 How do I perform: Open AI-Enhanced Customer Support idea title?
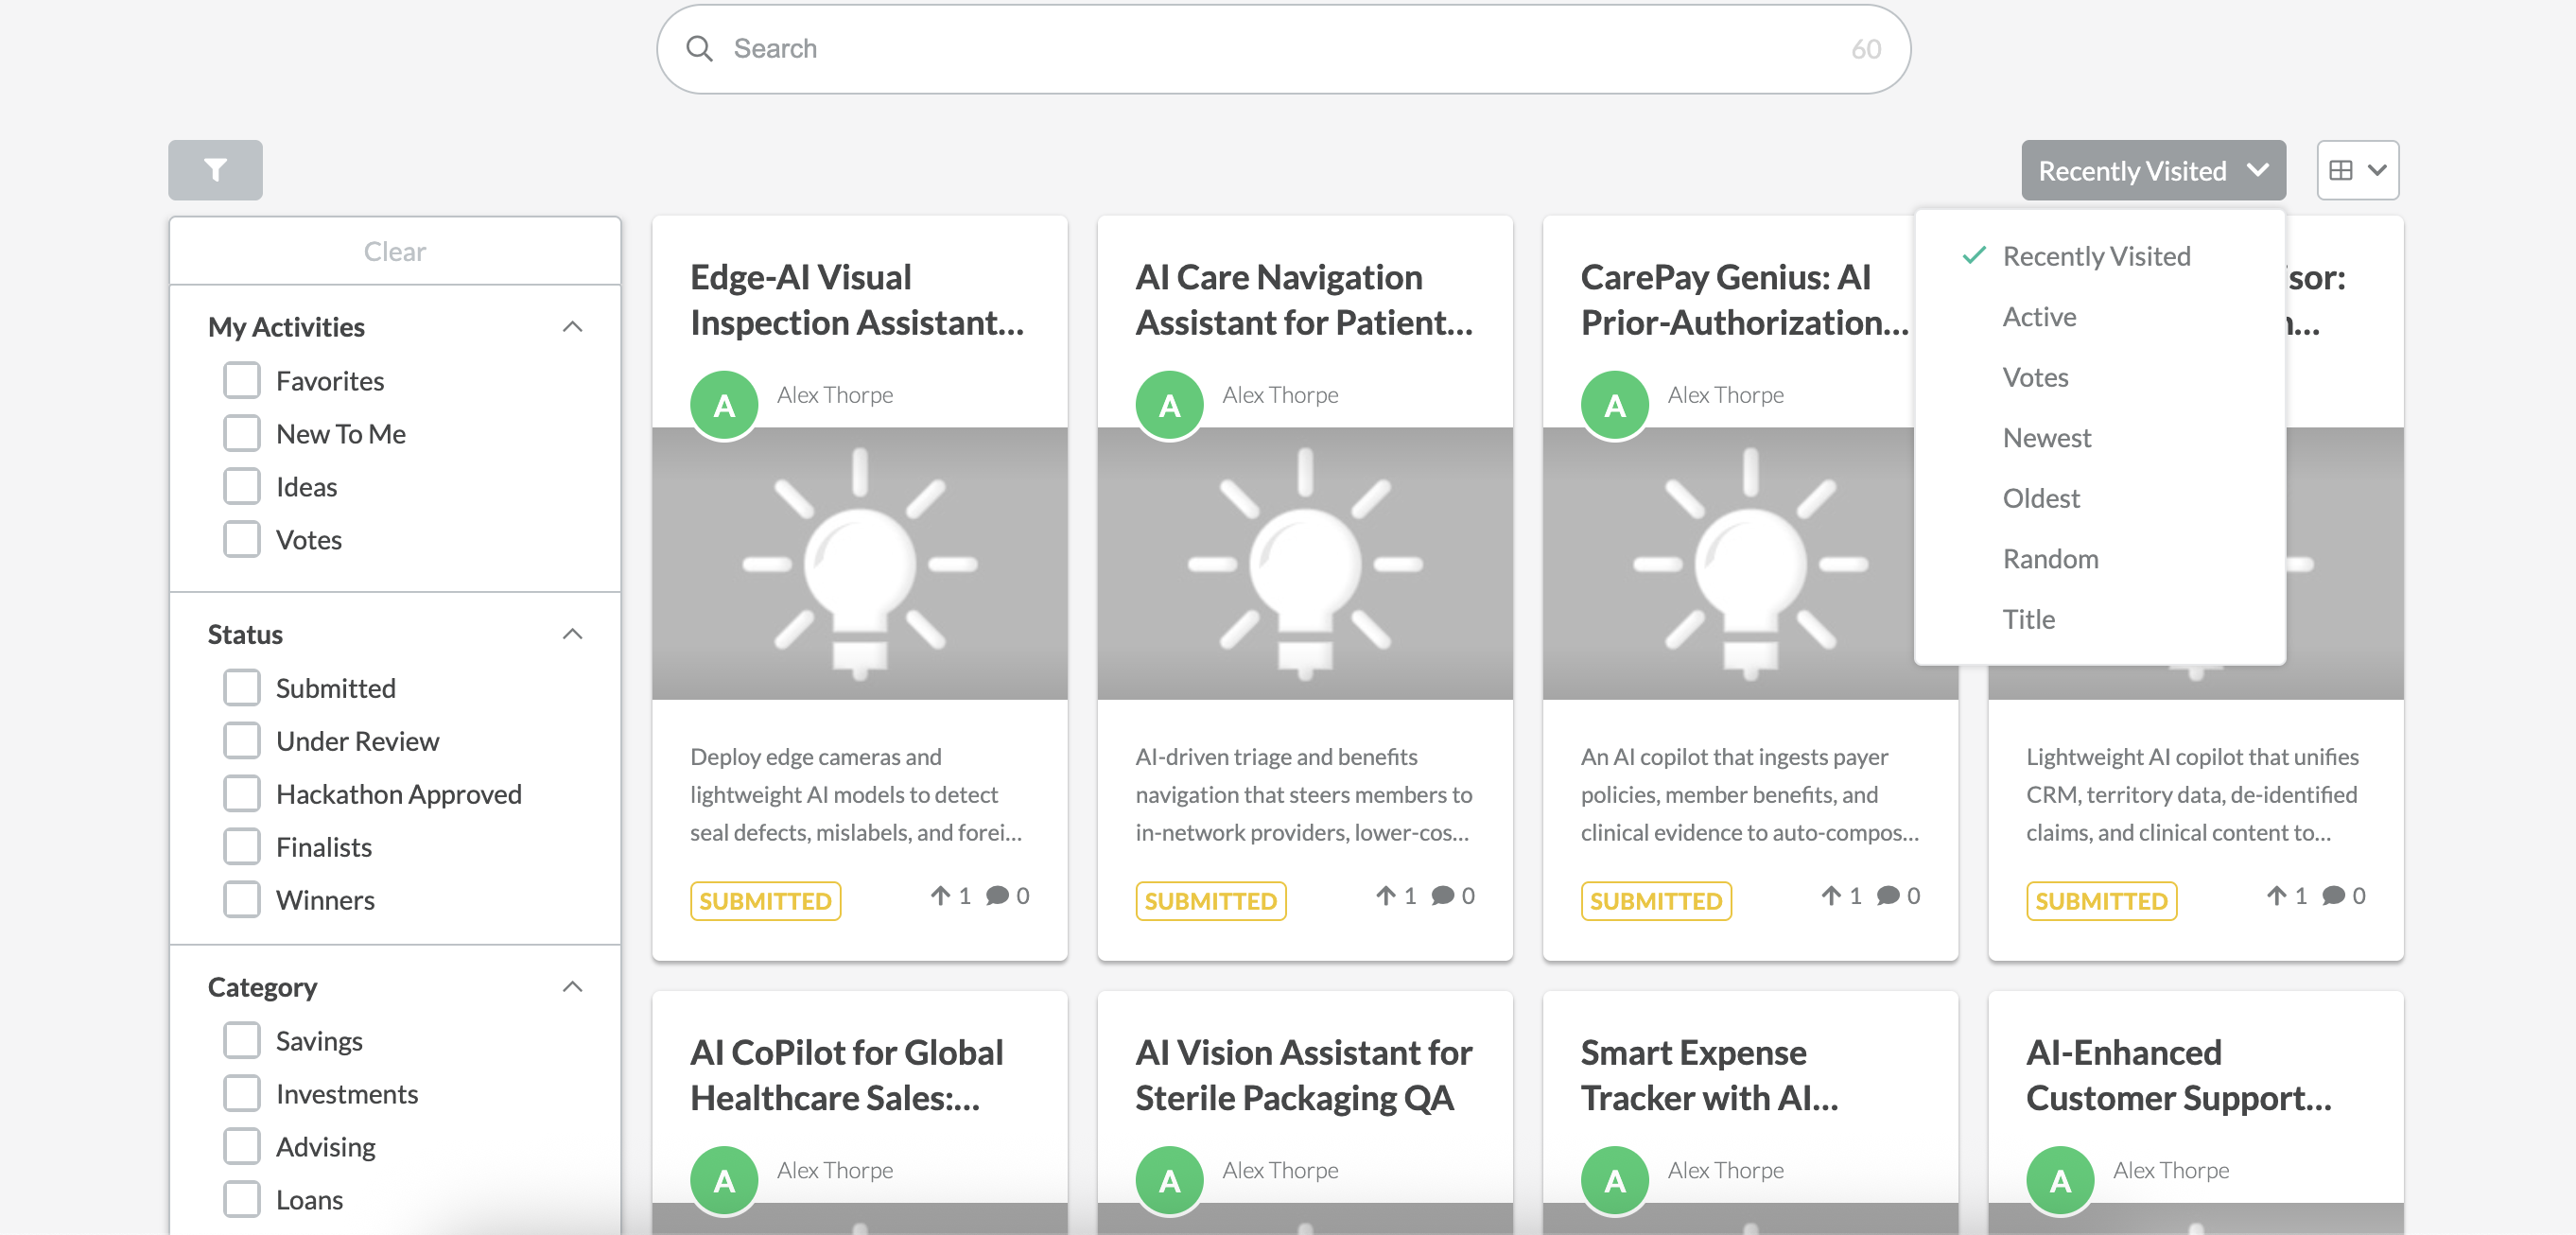2179,1075
